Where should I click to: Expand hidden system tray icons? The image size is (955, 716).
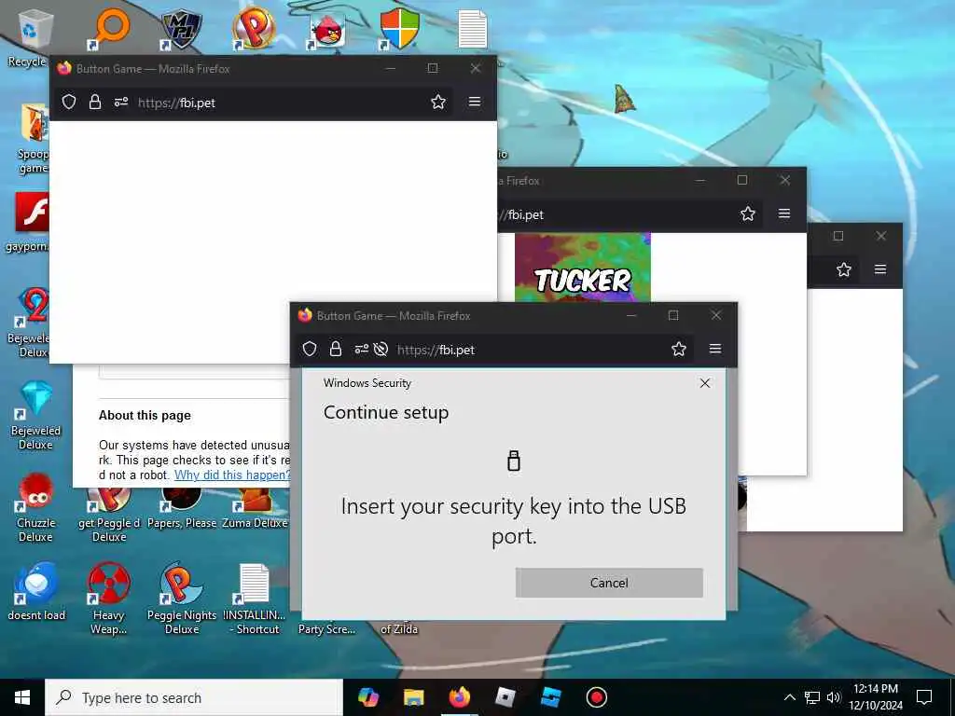coord(789,697)
